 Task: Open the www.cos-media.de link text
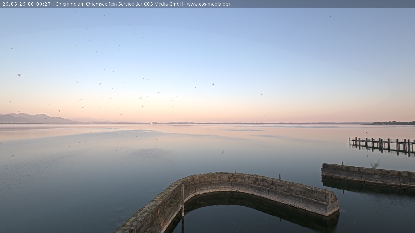click(x=207, y=4)
